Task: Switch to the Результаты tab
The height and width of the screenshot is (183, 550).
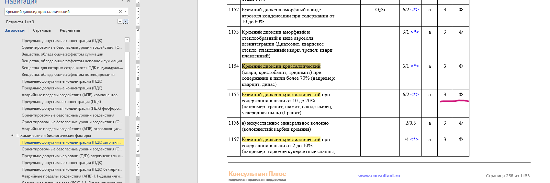Action: tap(70, 30)
